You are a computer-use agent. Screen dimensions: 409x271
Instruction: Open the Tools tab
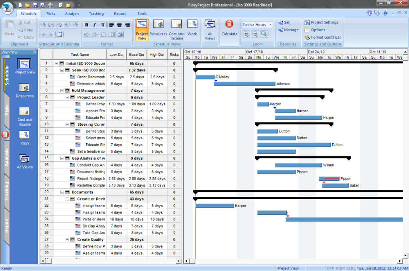(142, 13)
